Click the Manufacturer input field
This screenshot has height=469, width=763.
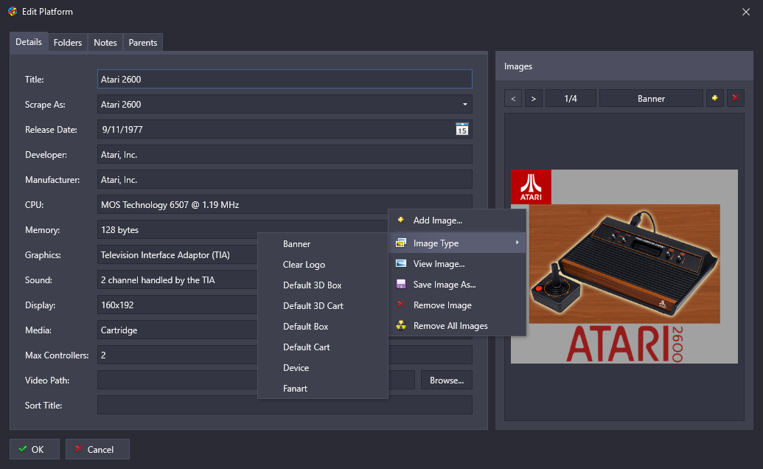[285, 179]
